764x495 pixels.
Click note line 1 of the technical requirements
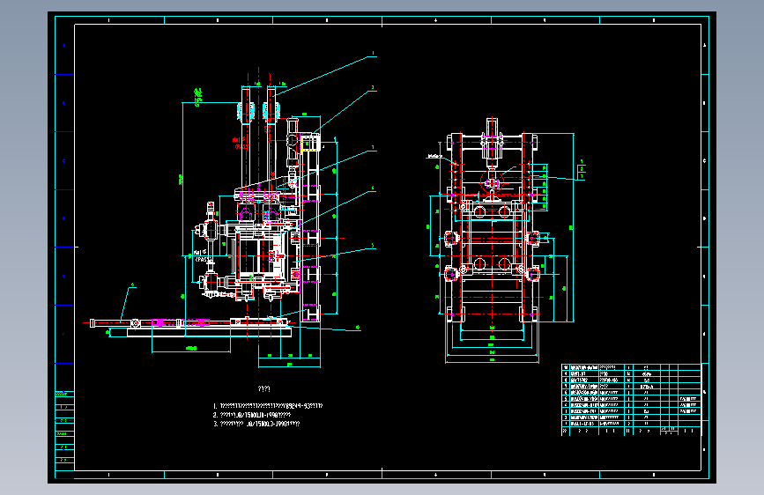pyautogui.click(x=268, y=406)
